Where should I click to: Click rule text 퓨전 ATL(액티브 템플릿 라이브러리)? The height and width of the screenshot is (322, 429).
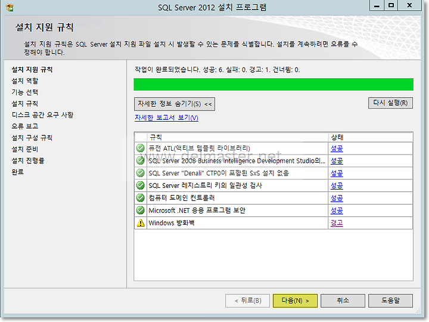point(199,148)
